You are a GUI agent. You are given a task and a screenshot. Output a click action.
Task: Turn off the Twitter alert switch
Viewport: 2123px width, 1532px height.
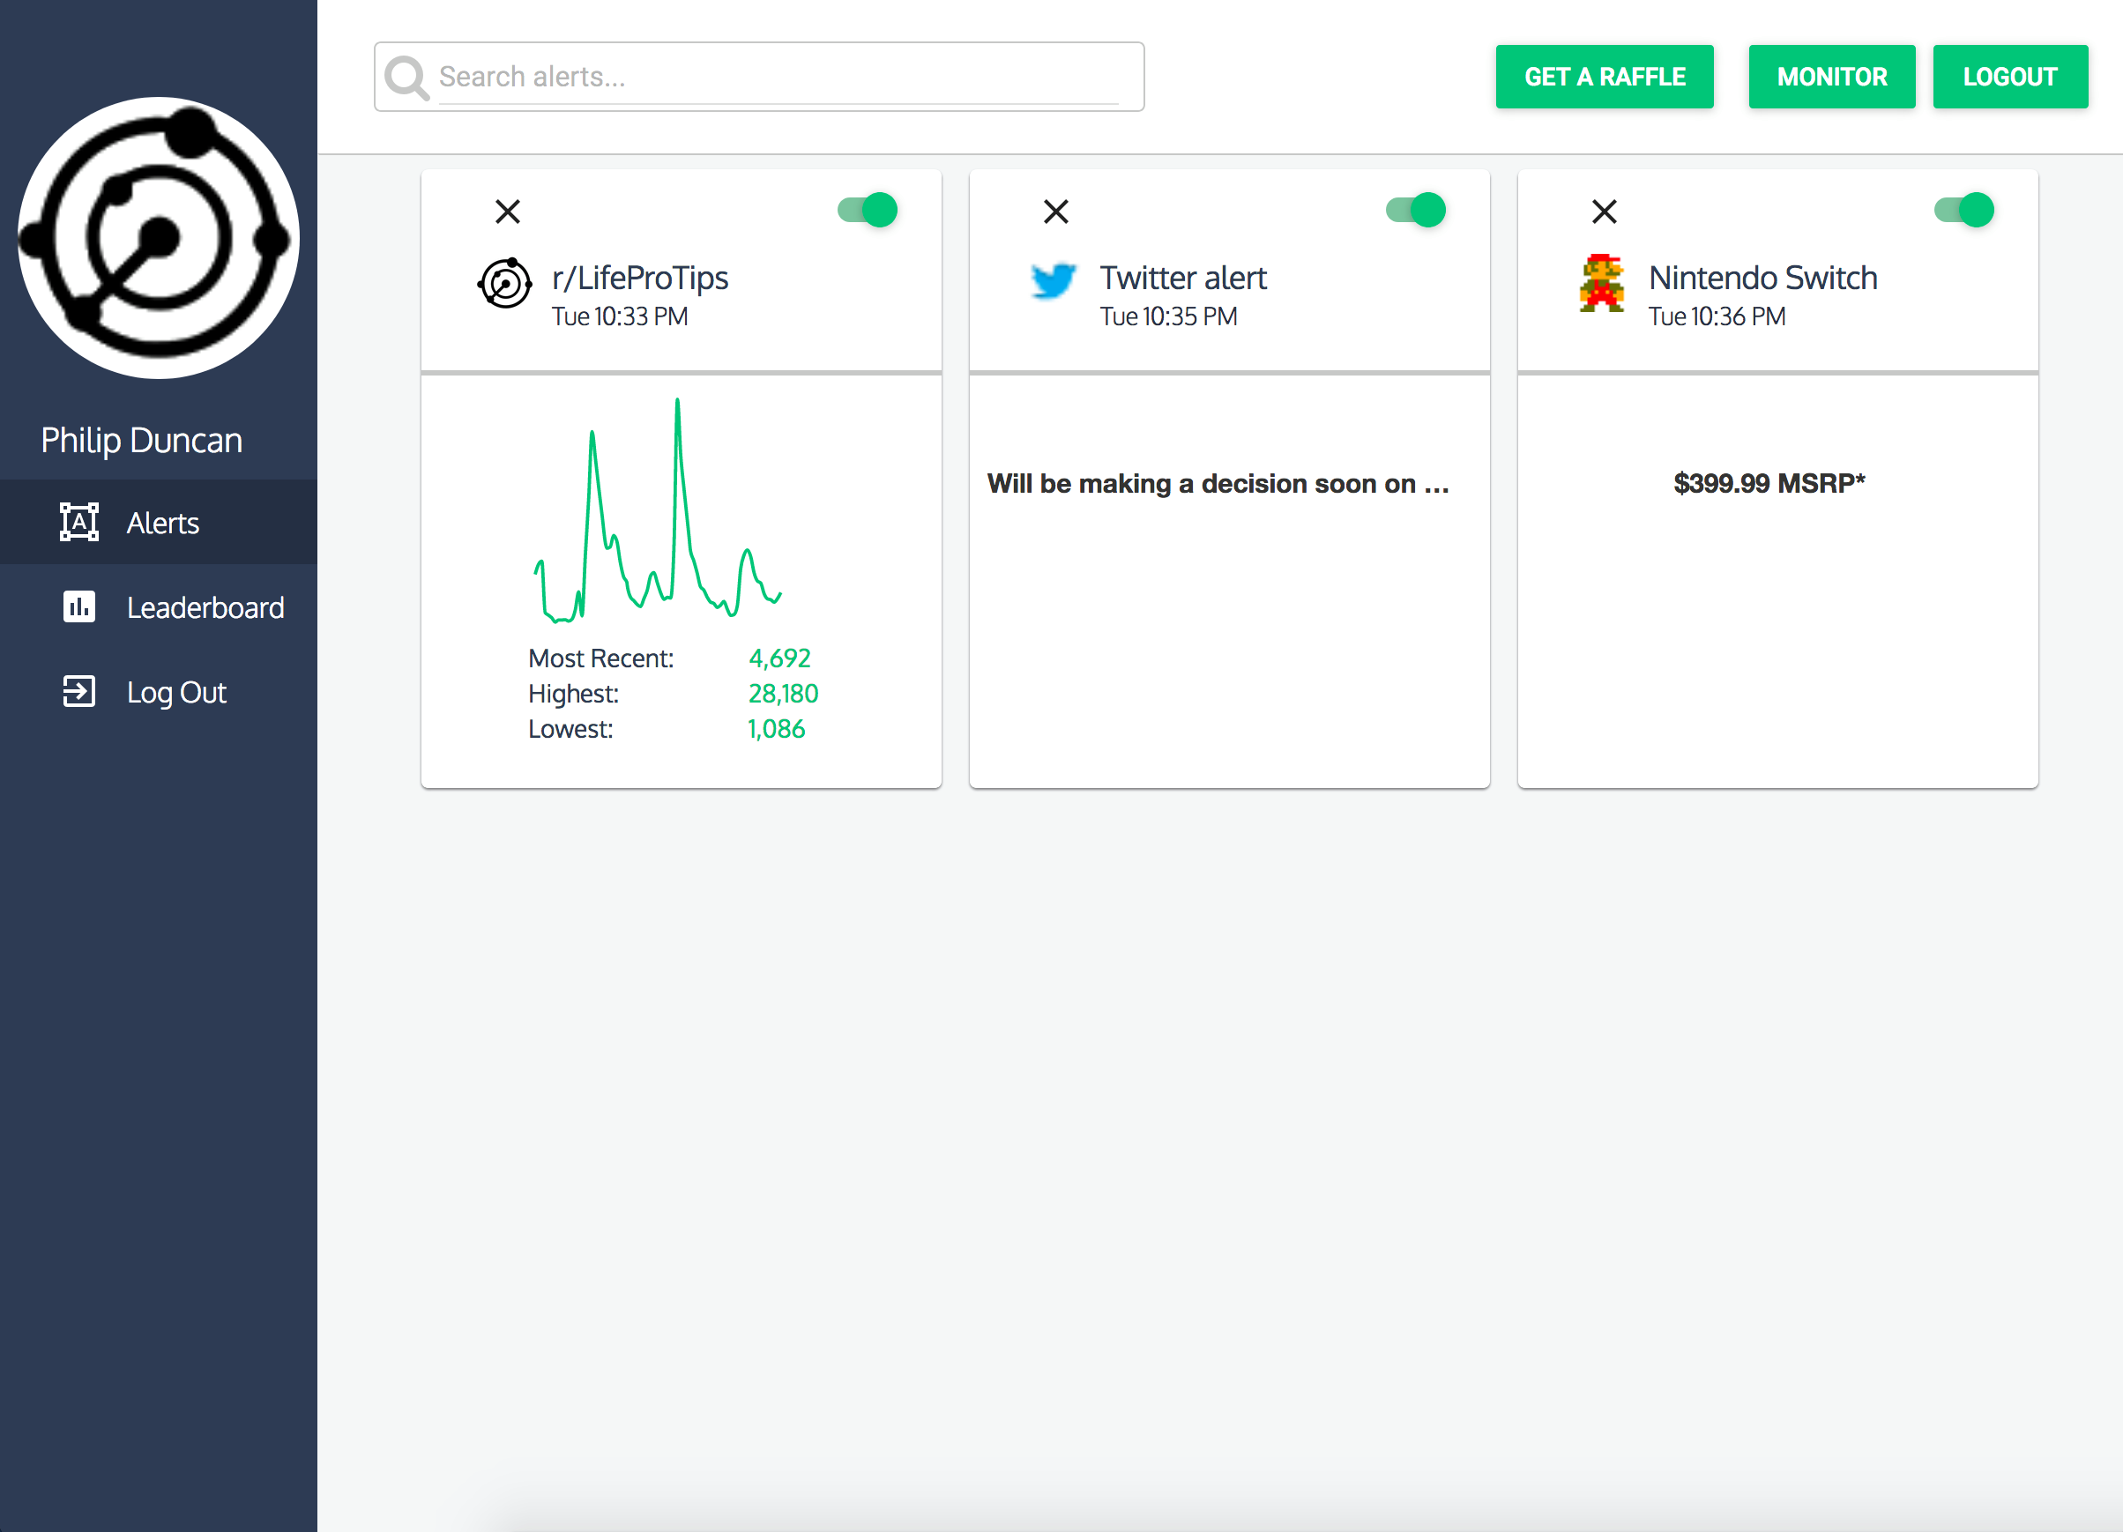point(1416,210)
